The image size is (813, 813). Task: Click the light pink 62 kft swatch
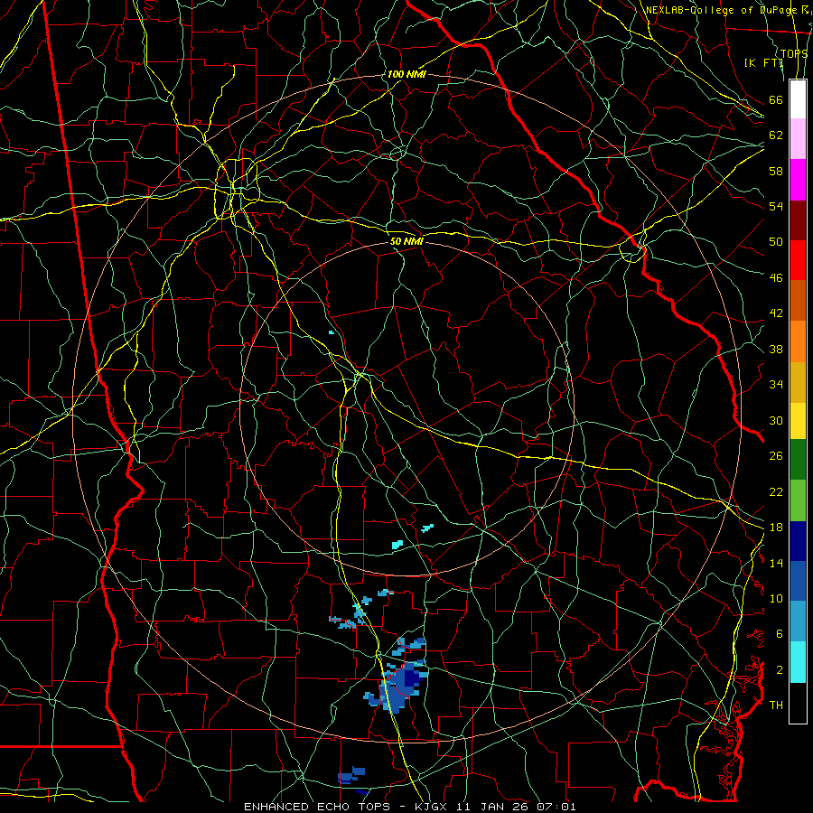798,139
